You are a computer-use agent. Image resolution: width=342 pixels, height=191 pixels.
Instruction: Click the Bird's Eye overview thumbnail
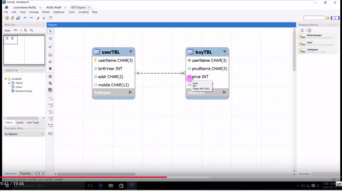(24, 50)
